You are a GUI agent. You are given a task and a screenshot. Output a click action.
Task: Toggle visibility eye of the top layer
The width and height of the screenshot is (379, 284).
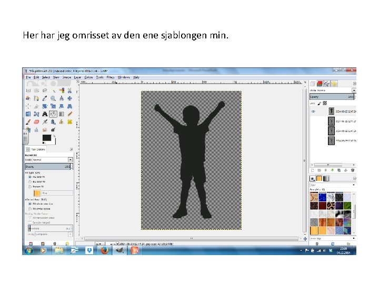[x=313, y=111]
